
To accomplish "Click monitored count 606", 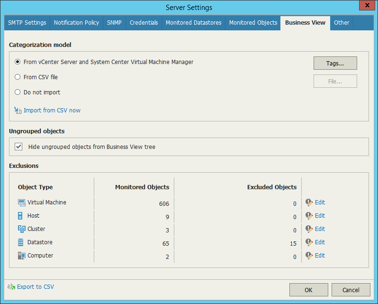I will (164, 204).
